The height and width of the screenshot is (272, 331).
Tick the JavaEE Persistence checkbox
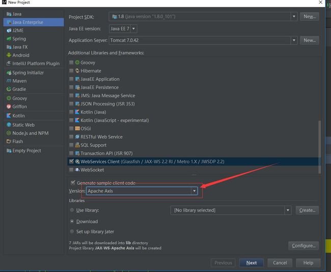(x=71, y=87)
